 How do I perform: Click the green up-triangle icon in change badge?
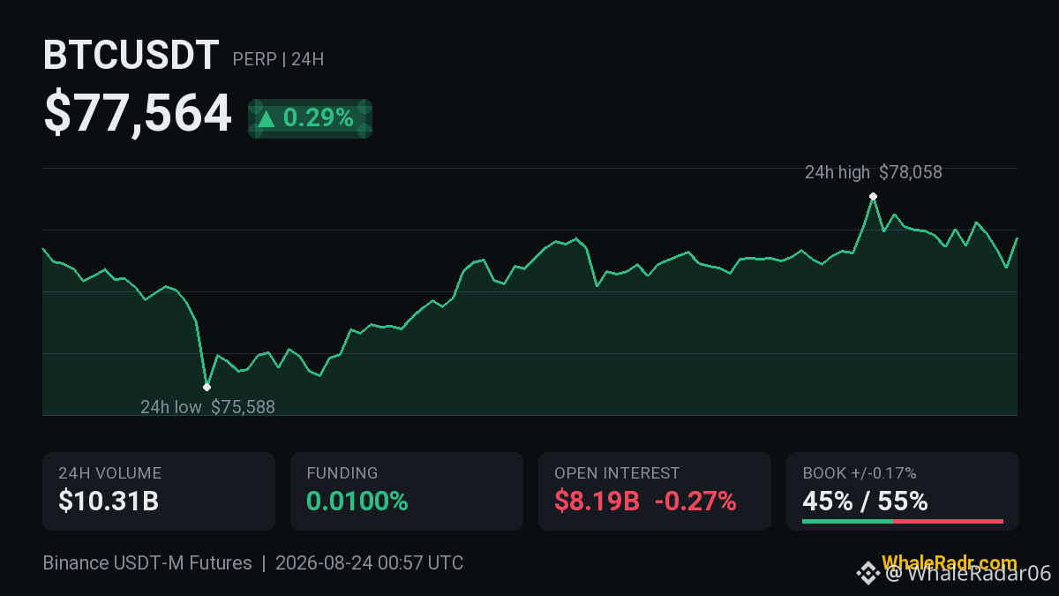tap(267, 118)
